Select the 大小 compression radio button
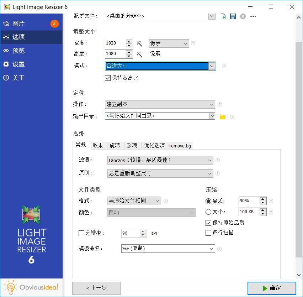This screenshot has height=297, width=303. pyautogui.click(x=208, y=212)
